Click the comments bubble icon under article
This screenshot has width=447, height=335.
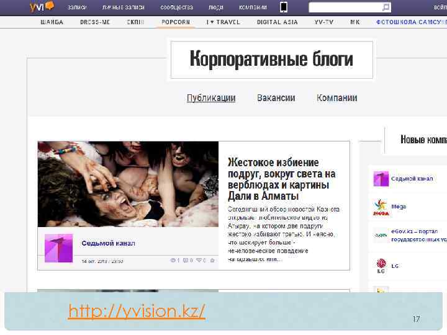point(186,260)
